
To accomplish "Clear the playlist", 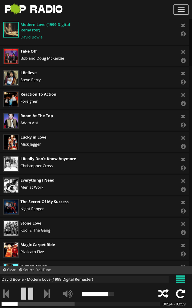I will point(9,270).
